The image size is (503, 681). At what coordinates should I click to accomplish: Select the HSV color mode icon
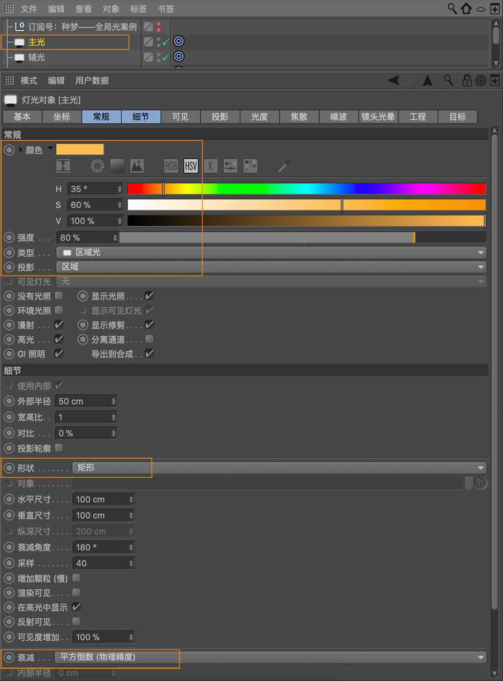click(191, 166)
